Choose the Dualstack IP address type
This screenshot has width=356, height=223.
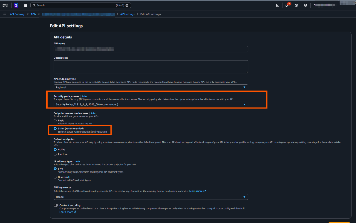click(55, 177)
